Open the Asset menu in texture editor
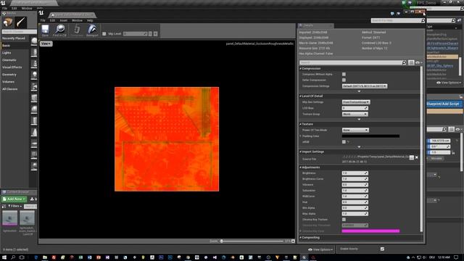464x261 pixels. (64, 20)
